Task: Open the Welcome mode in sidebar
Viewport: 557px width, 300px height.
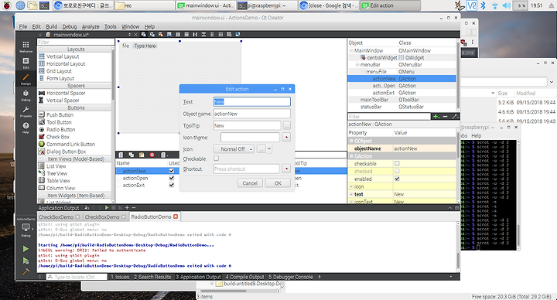Action: tap(26, 46)
